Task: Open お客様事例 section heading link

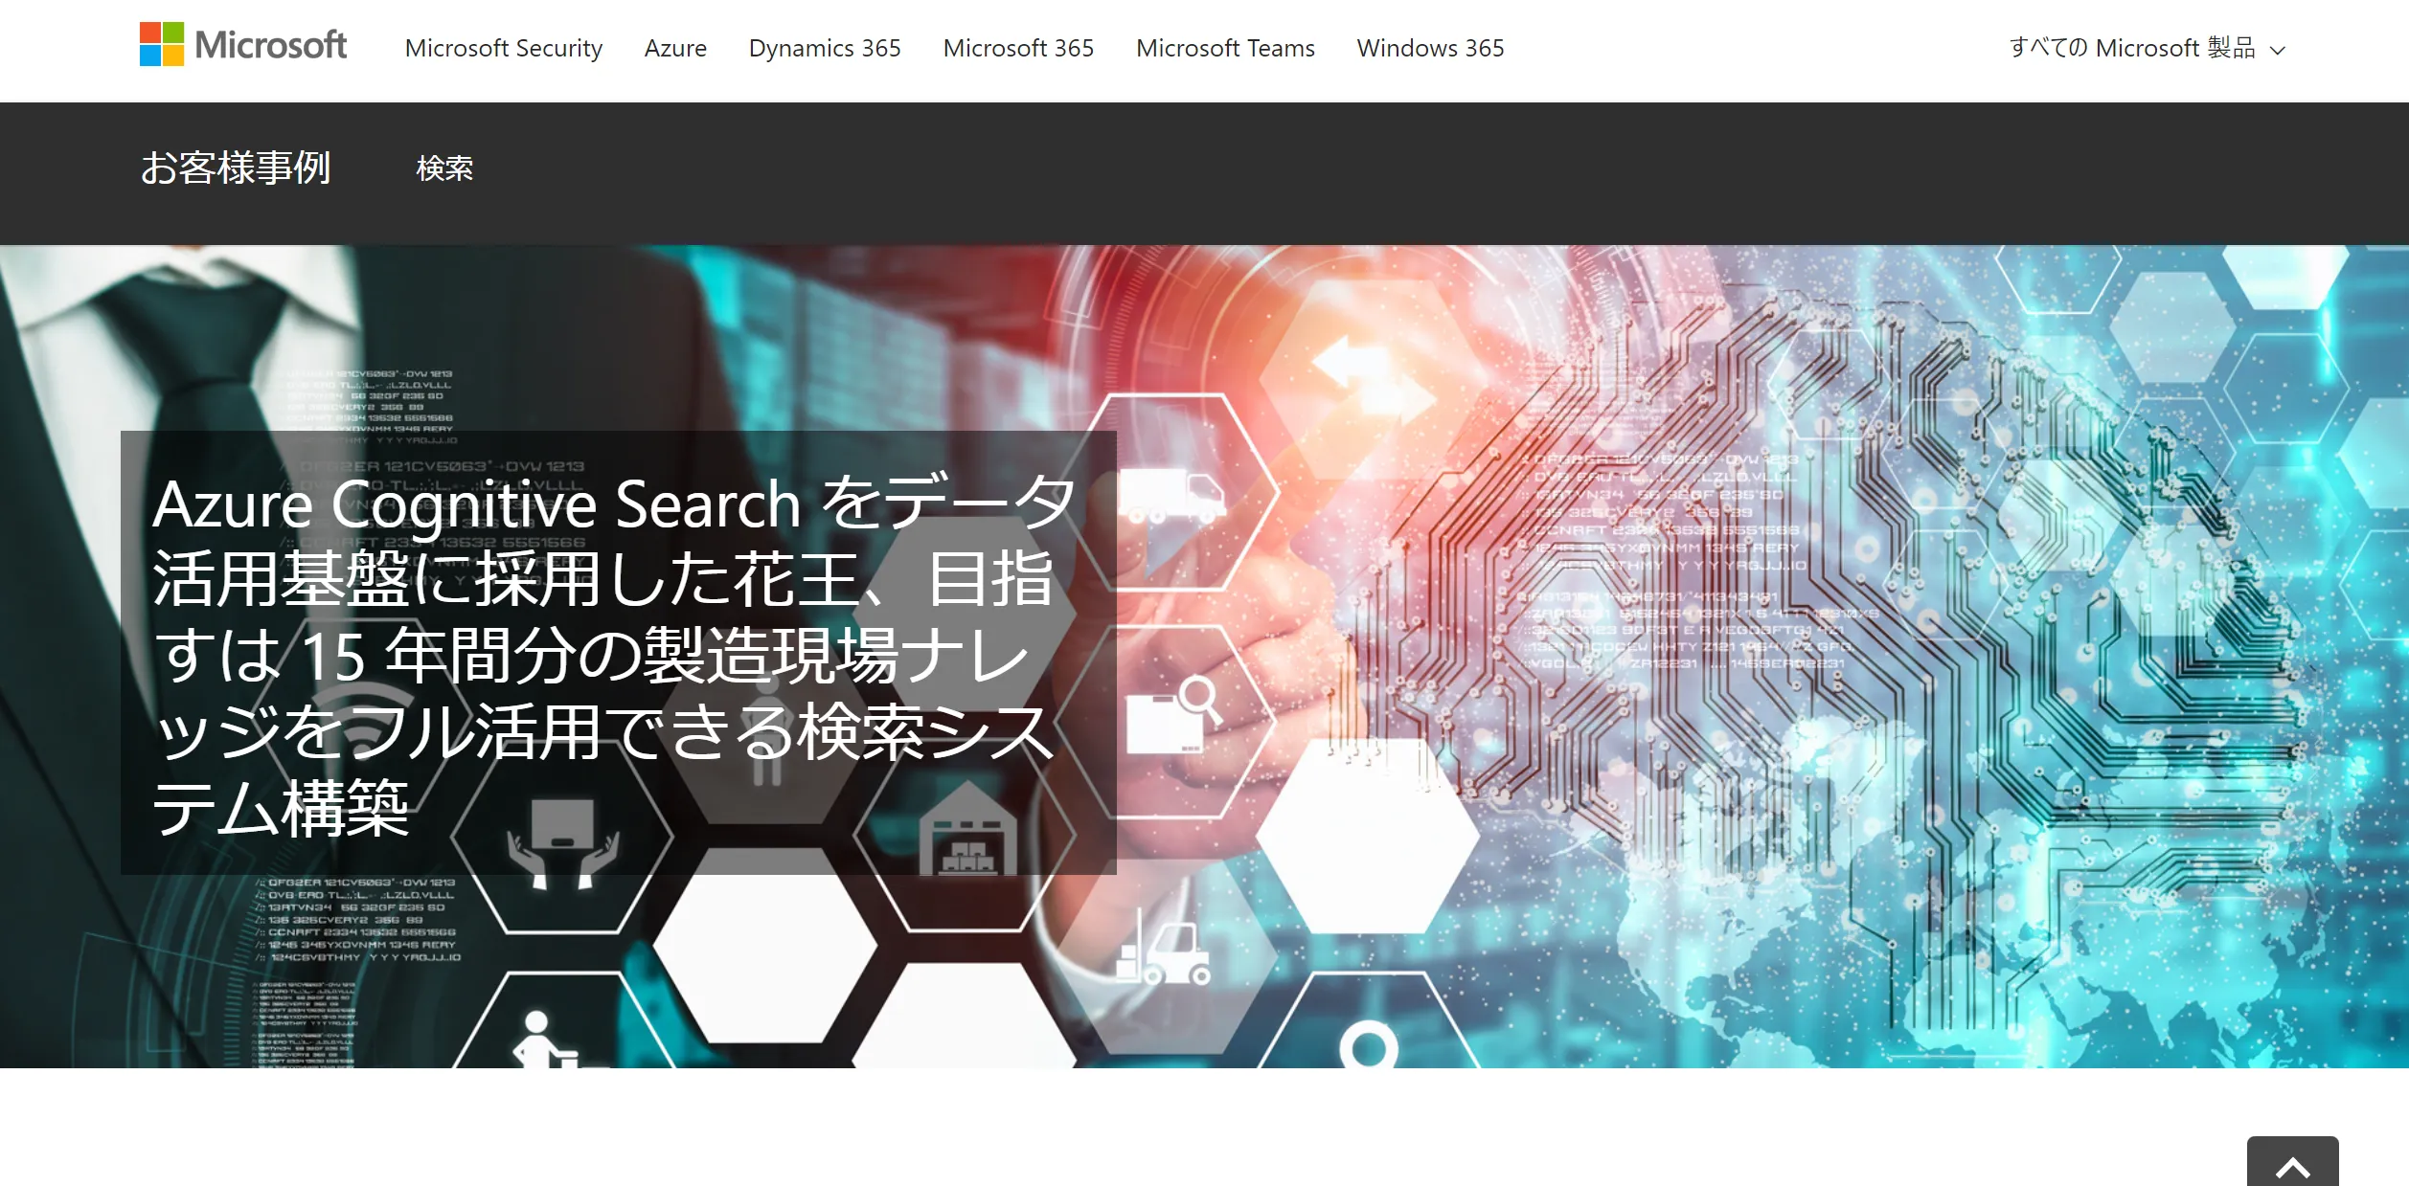Action: 236,168
